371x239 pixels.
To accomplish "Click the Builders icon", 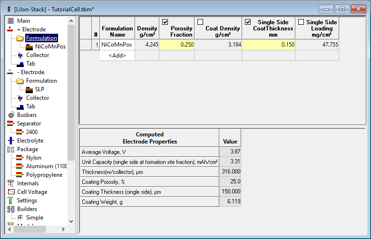I will pos(10,209).
